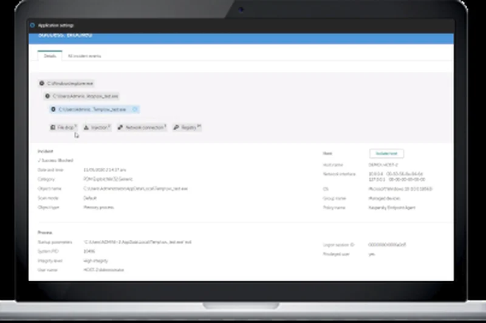Click the Registry key icon
The image size is (486, 323).
(x=176, y=127)
